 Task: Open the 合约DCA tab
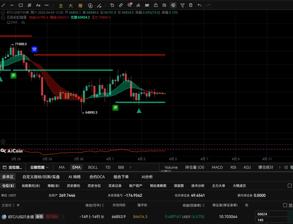pyautogui.click(x=97, y=177)
